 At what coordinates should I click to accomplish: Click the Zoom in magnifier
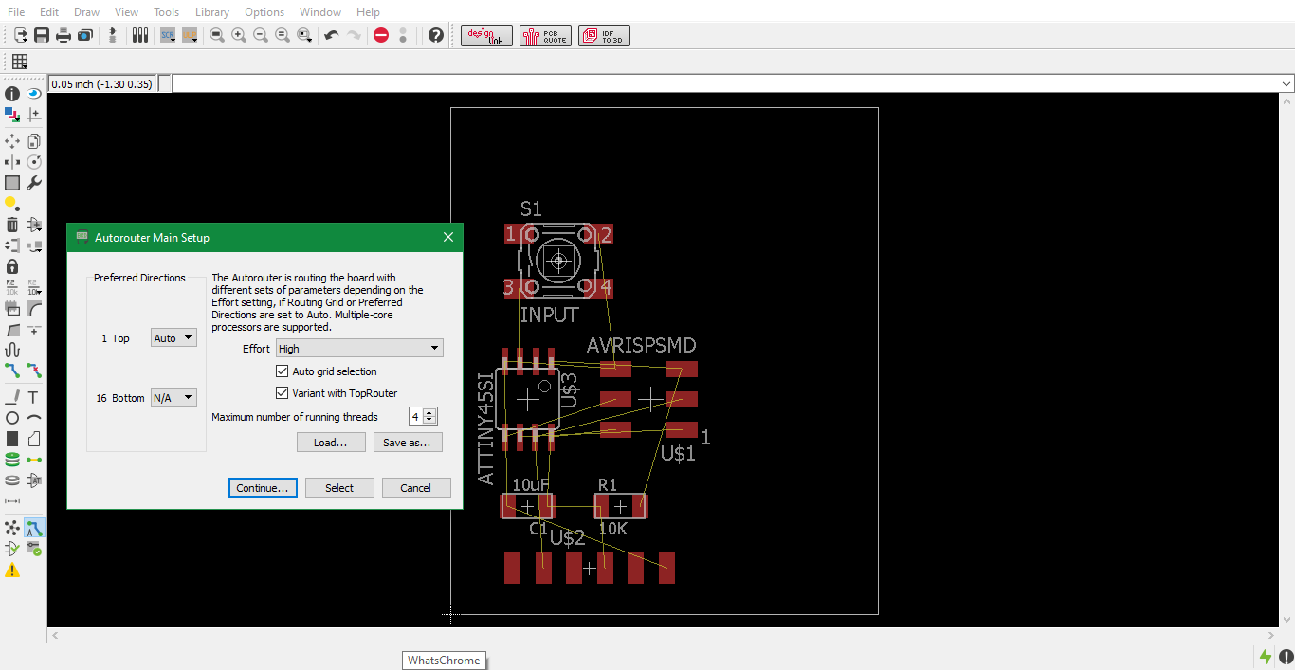tap(239, 35)
